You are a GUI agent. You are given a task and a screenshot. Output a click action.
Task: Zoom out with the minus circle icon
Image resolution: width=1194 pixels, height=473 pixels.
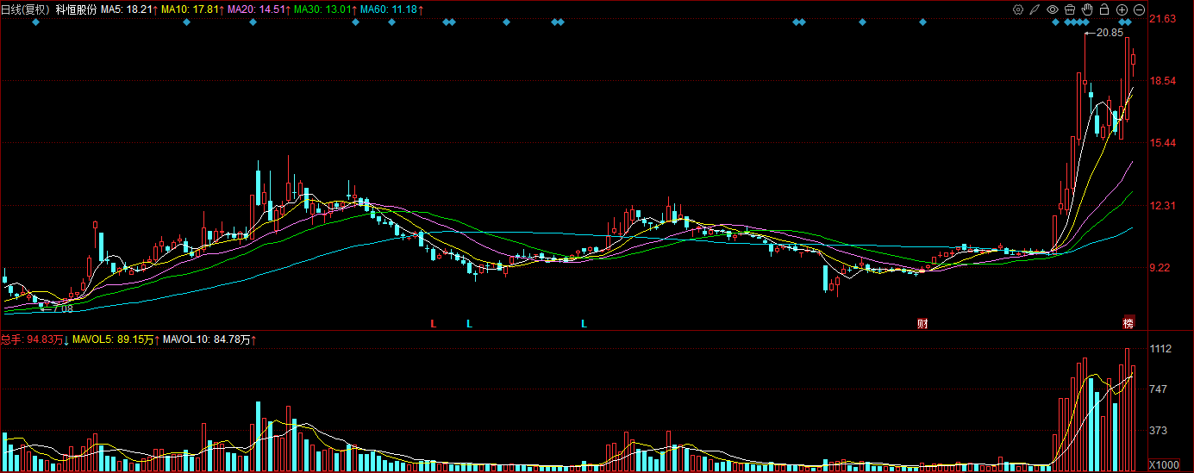coord(1139,9)
